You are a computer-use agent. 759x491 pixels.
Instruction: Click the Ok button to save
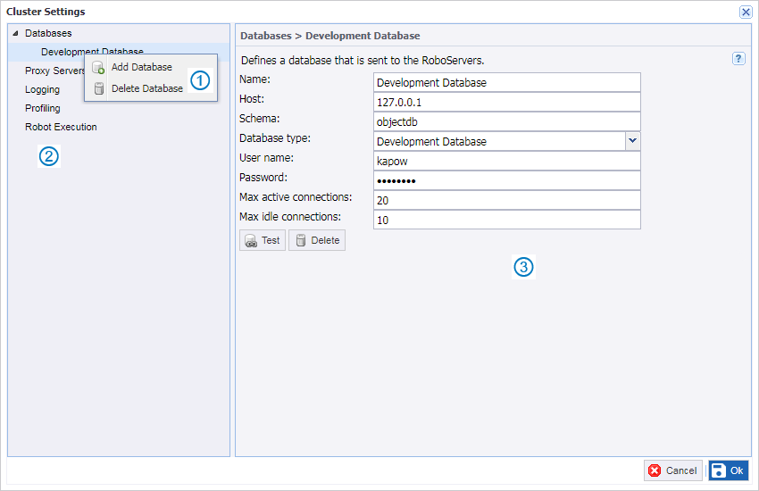[x=728, y=470]
